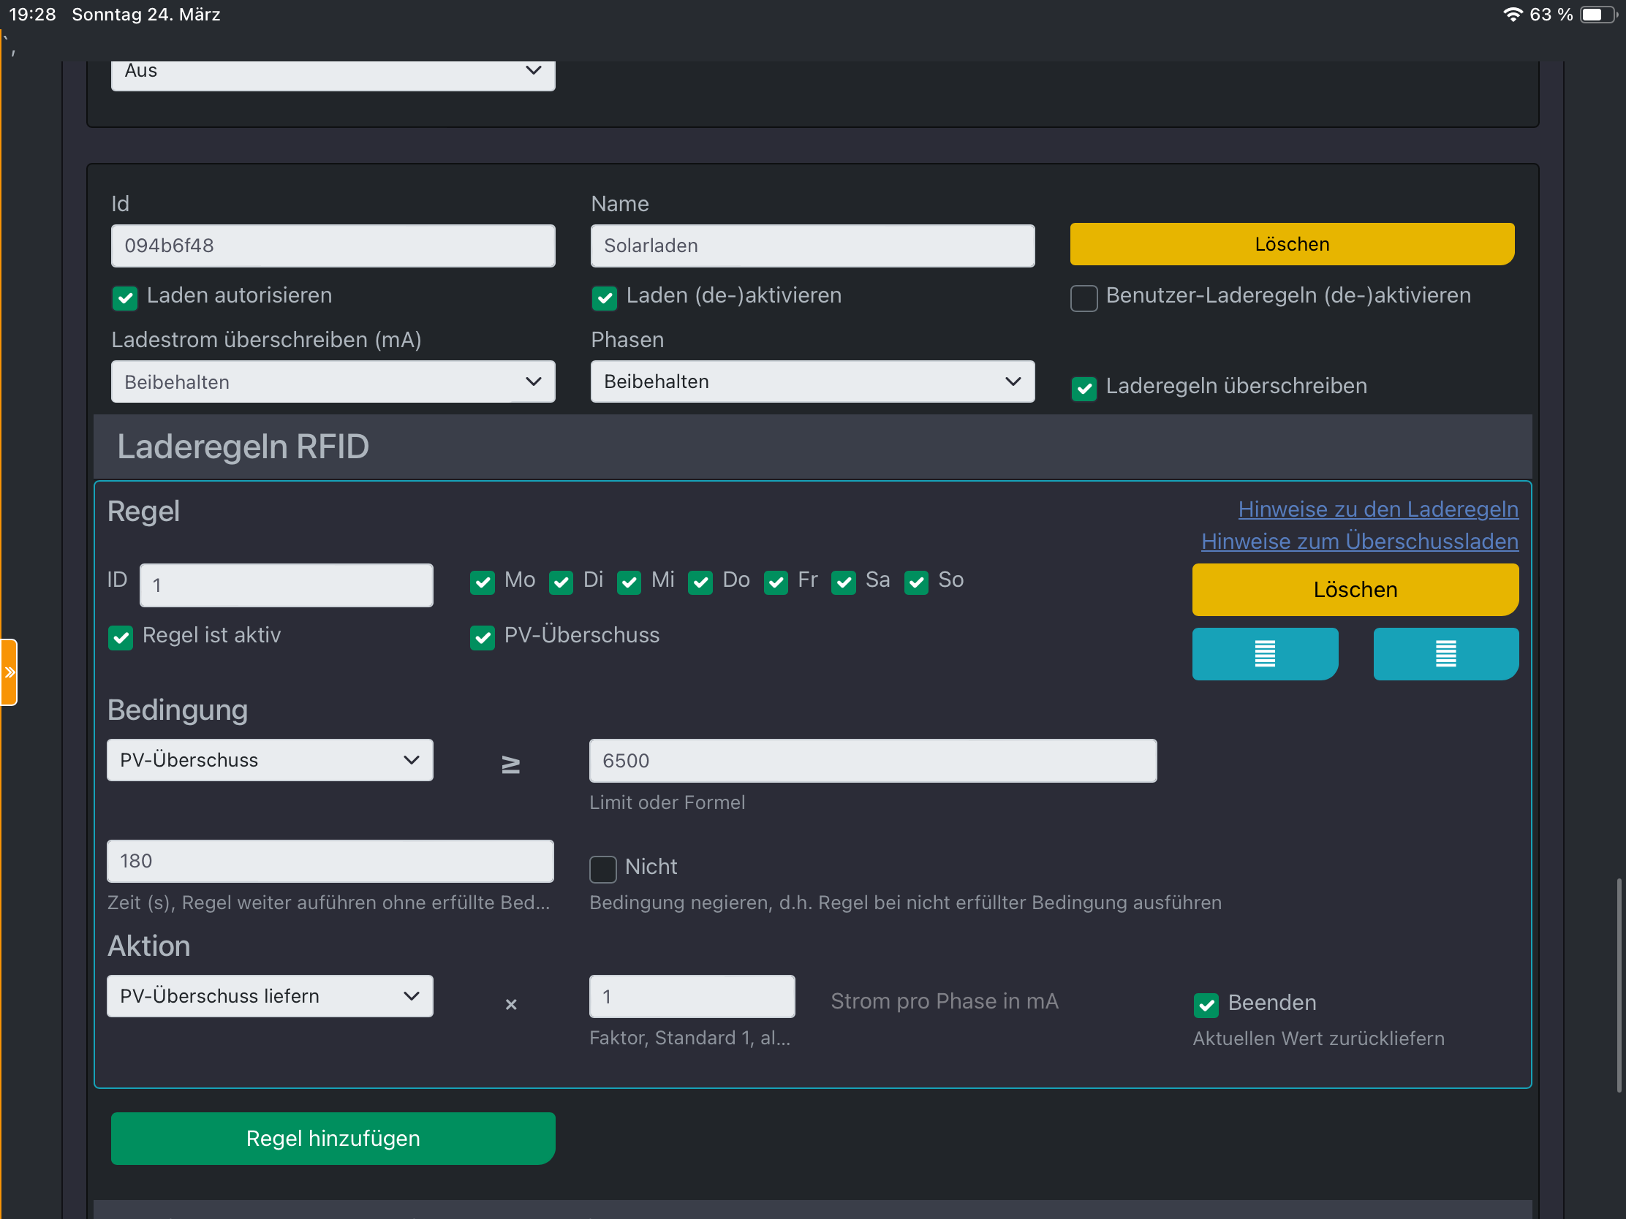Uncheck the Mo weekday checkbox

(x=483, y=582)
